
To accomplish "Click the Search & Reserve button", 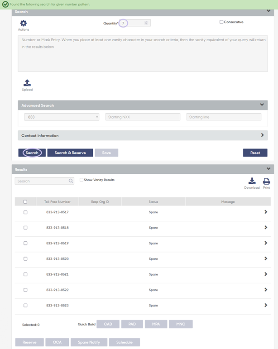I will 70,153.
